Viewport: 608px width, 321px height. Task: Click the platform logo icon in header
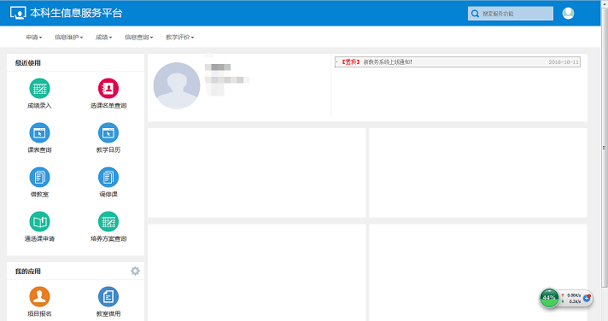click(18, 13)
